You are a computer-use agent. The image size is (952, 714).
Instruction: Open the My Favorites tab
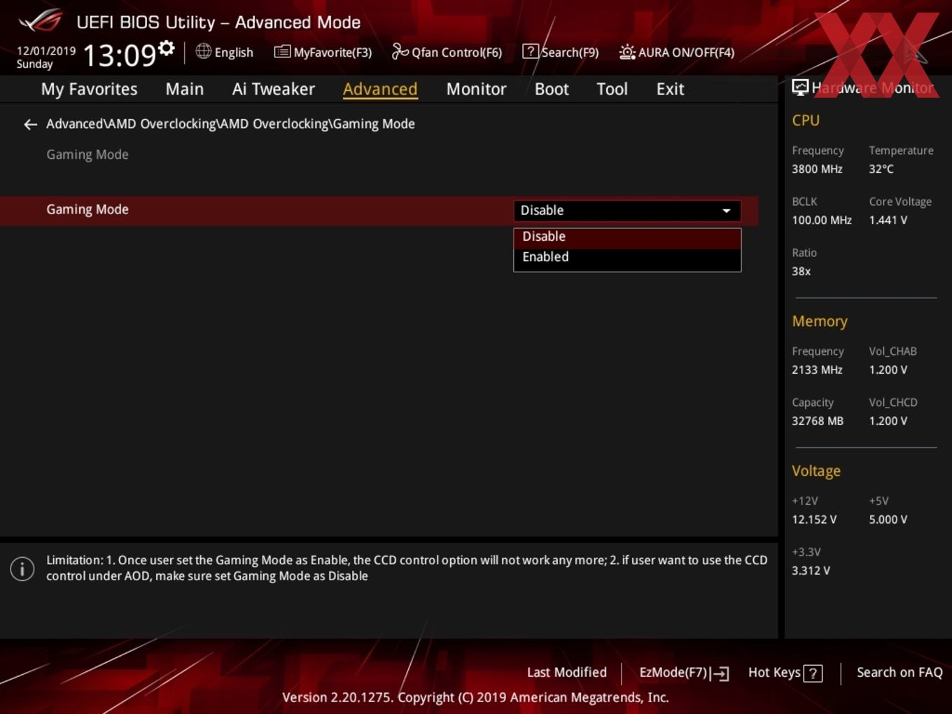(x=89, y=89)
